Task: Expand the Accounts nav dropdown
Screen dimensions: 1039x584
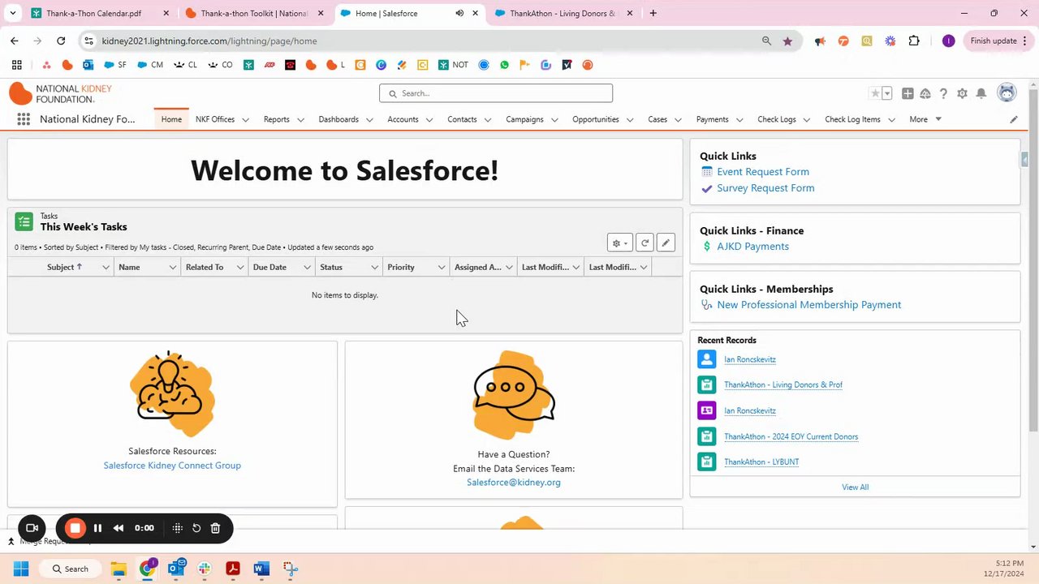Action: point(429,120)
